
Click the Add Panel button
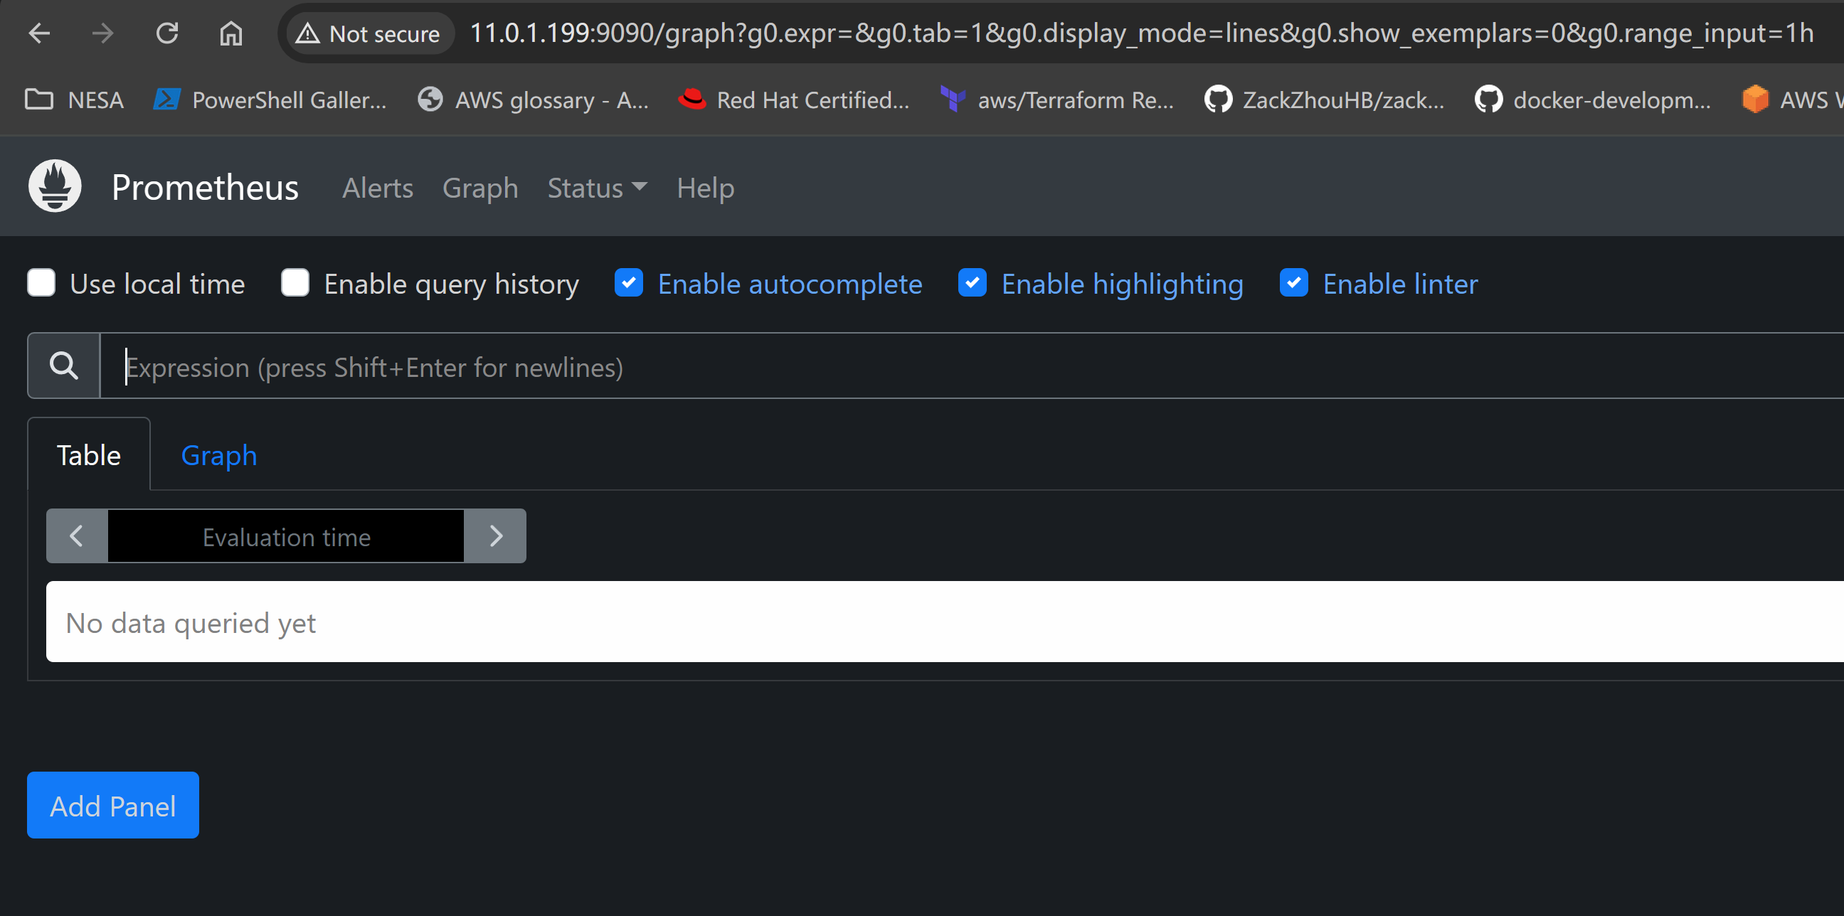[x=113, y=806]
